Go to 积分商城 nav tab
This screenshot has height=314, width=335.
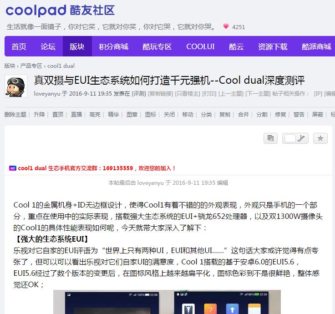[x=113, y=46]
